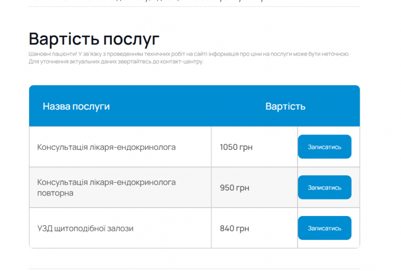Click Записатись for повторна consultation 950 грн
The image size is (401, 271).
point(325,187)
